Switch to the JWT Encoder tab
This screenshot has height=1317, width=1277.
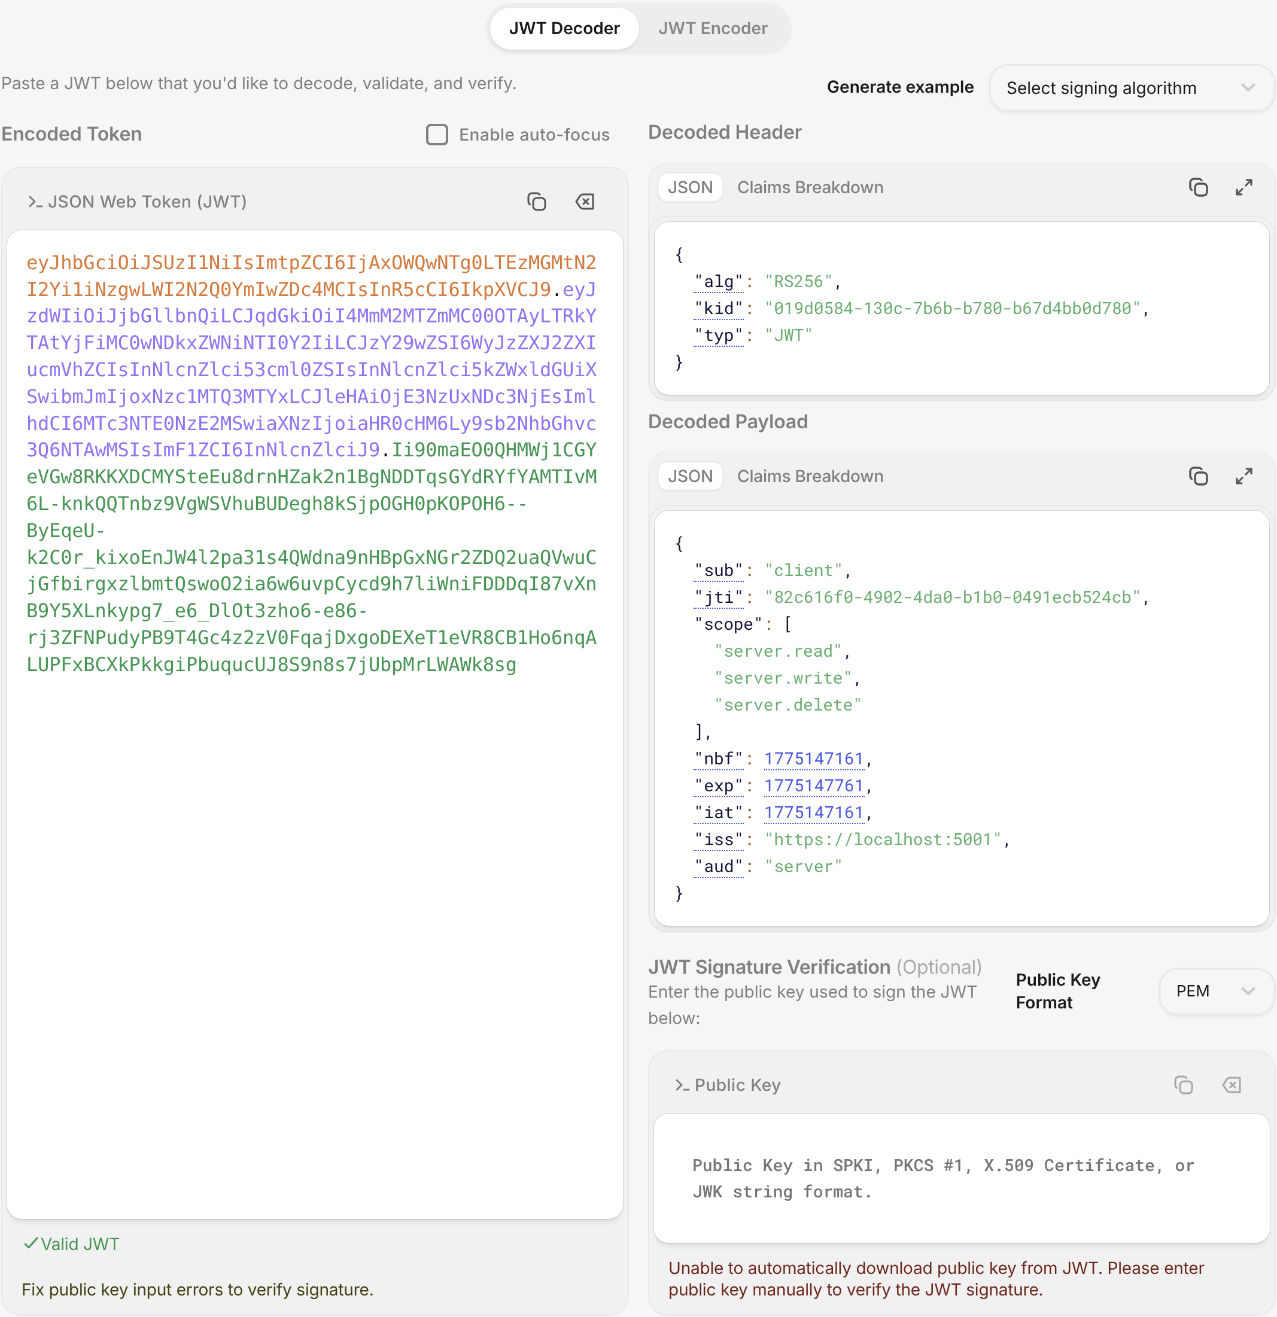coord(712,28)
